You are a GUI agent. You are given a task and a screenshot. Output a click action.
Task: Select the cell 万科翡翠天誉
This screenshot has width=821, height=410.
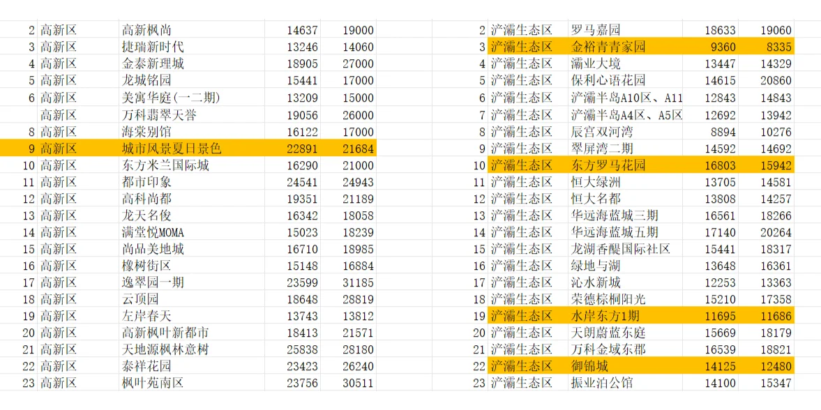(191, 114)
